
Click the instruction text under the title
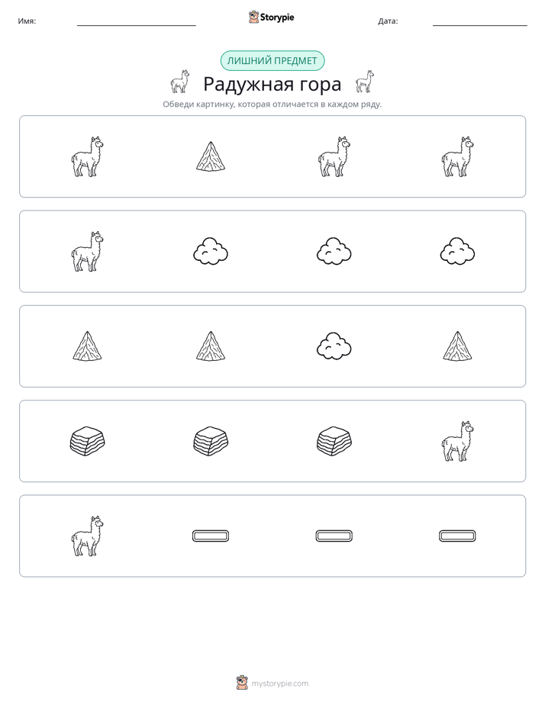tap(272, 105)
